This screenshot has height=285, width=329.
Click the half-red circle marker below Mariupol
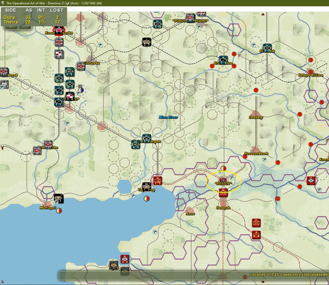pos(59,210)
